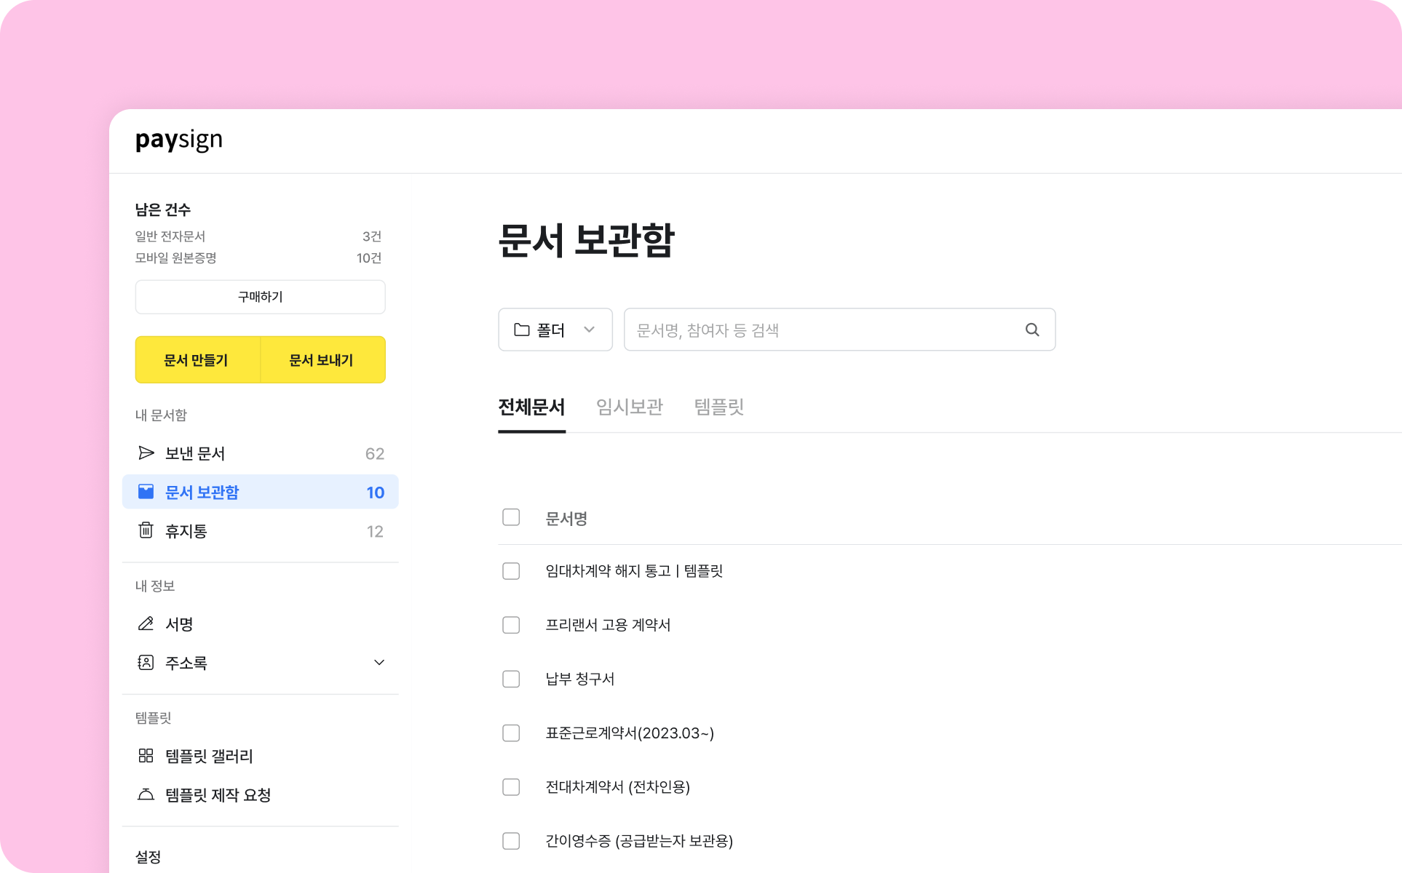Click the bell icon for 템플릿 제작 요청
Viewport: 1402px width, 873px height.
pyautogui.click(x=146, y=794)
